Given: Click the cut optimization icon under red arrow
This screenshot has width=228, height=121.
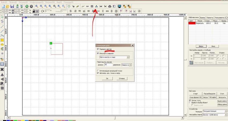Looking at the screenshot, I should point(96,6).
